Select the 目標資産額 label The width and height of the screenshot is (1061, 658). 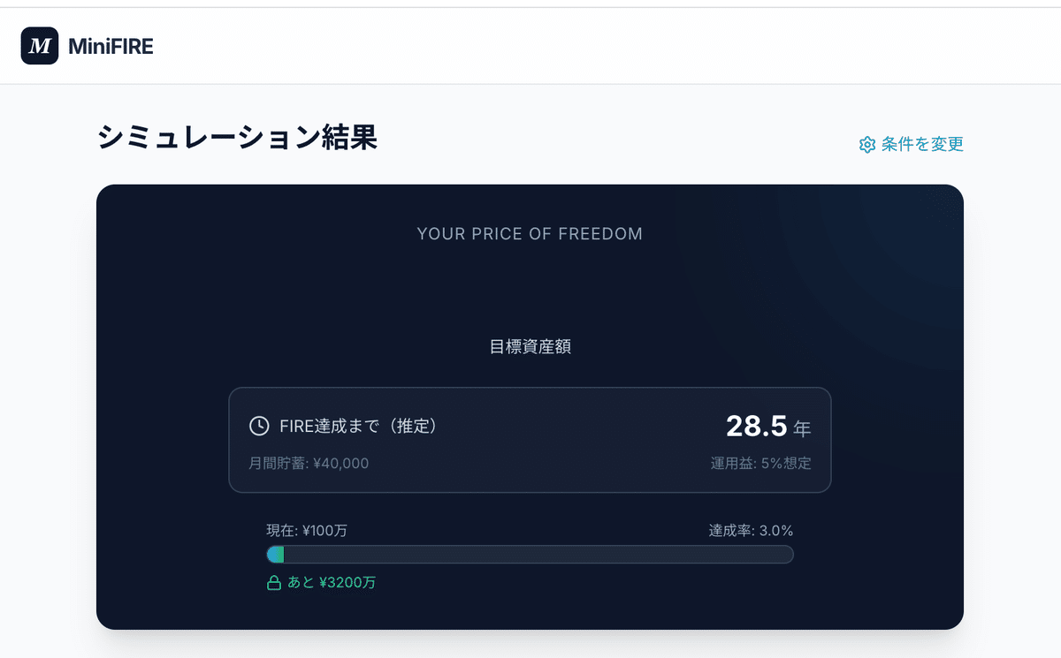pos(530,346)
